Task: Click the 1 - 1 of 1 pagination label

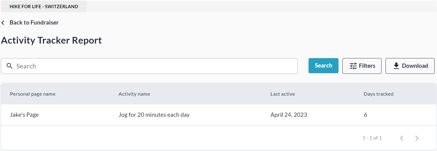Action: [372, 138]
